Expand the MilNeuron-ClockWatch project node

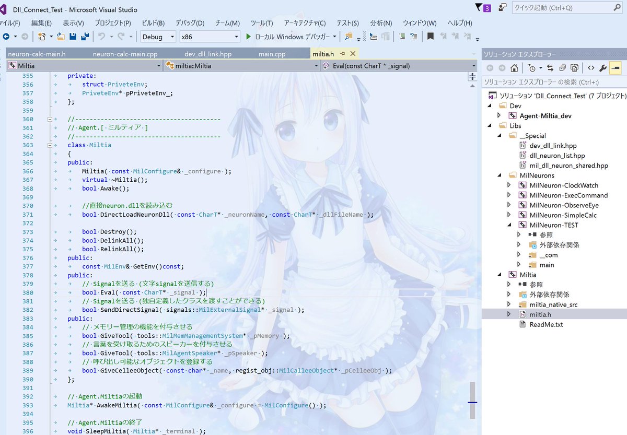pos(509,185)
